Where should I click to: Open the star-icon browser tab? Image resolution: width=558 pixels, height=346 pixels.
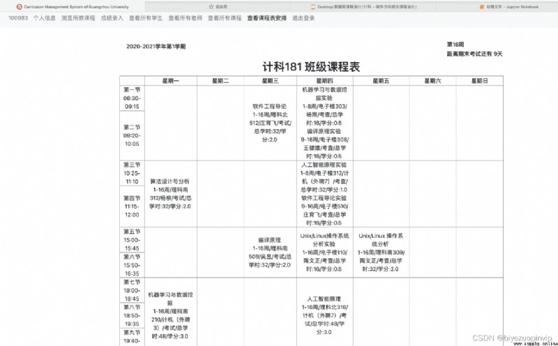coord(218,6)
